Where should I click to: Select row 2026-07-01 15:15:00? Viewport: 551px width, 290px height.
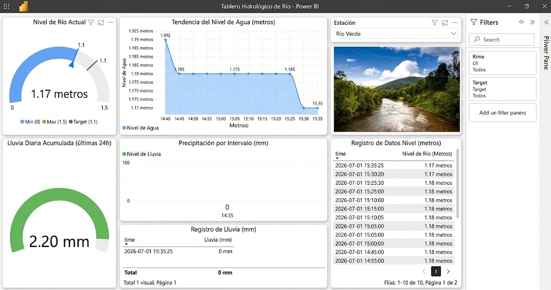coord(393,209)
